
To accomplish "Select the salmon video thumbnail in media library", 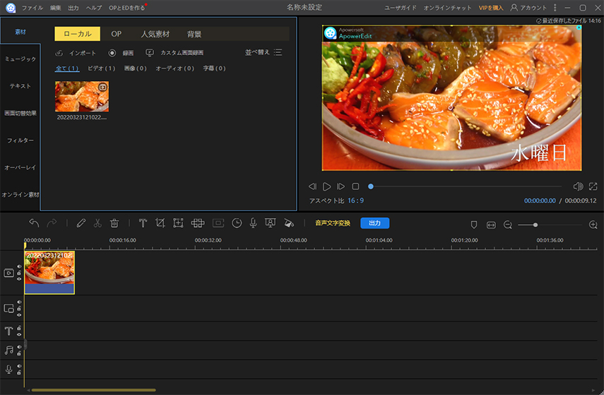I will point(81,97).
